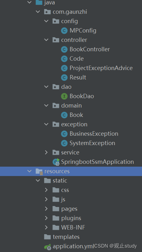Select the js folder label

click(63, 199)
